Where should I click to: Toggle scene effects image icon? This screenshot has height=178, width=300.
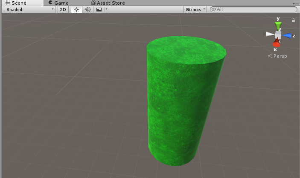tap(99, 9)
